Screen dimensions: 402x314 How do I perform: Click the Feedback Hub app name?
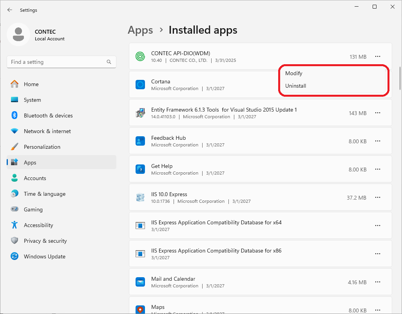pos(168,138)
